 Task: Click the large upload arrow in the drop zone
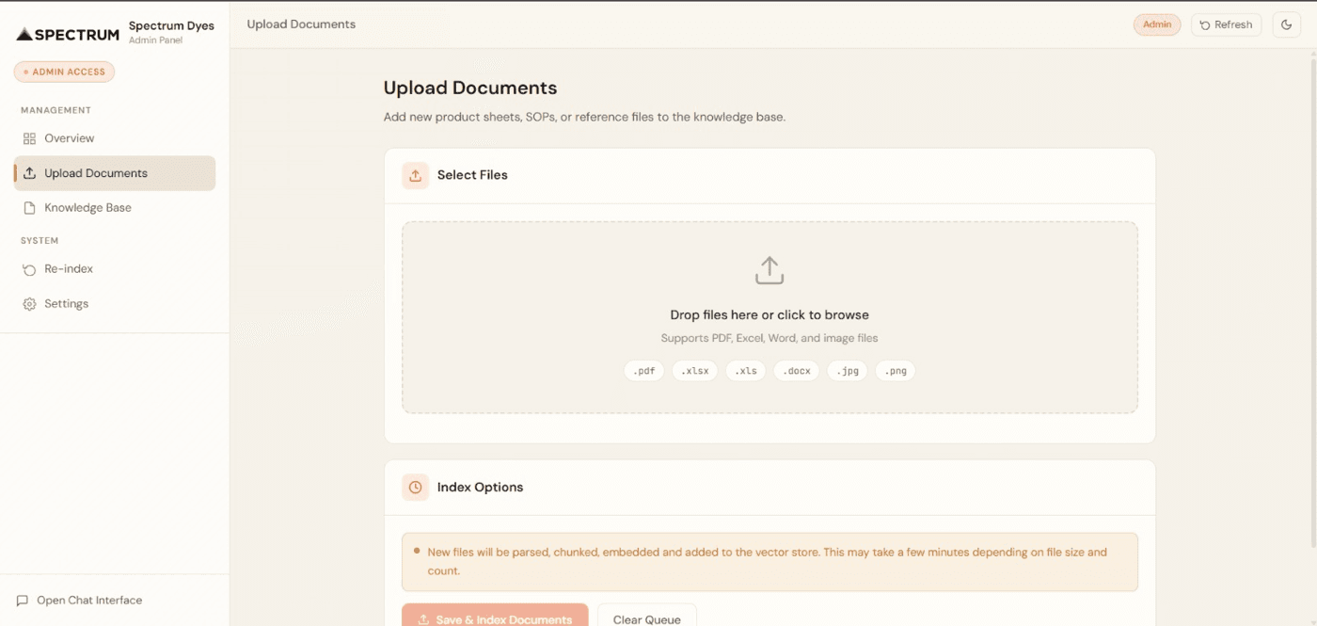point(770,270)
